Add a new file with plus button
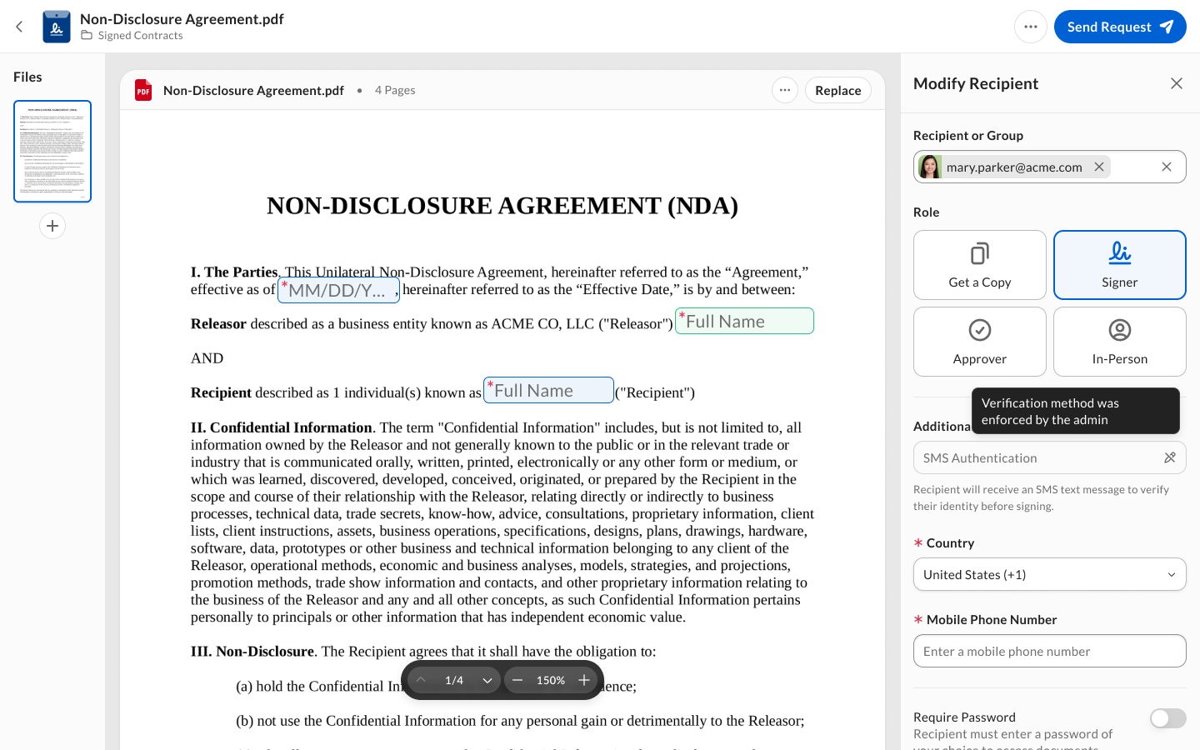Image resolution: width=1200 pixels, height=750 pixels. (52, 226)
